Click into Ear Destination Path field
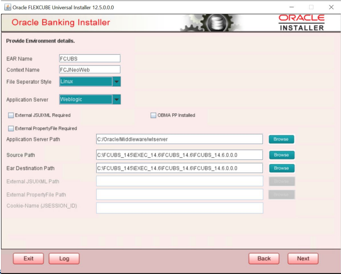The height and width of the screenshot is (274, 341). coord(179,168)
